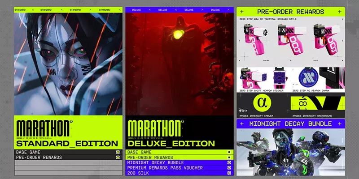
Task: Select the yellow alpha Apogee Intercept Emblem
Action: pyautogui.click(x=262, y=103)
